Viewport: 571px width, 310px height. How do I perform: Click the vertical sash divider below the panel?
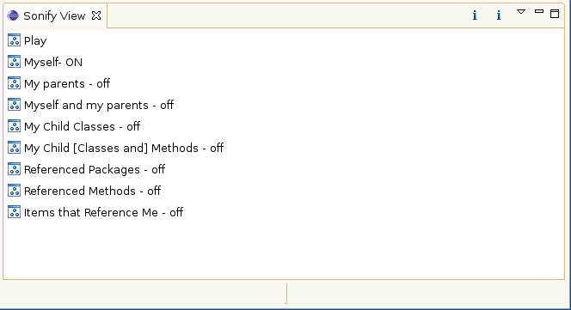tap(286, 294)
